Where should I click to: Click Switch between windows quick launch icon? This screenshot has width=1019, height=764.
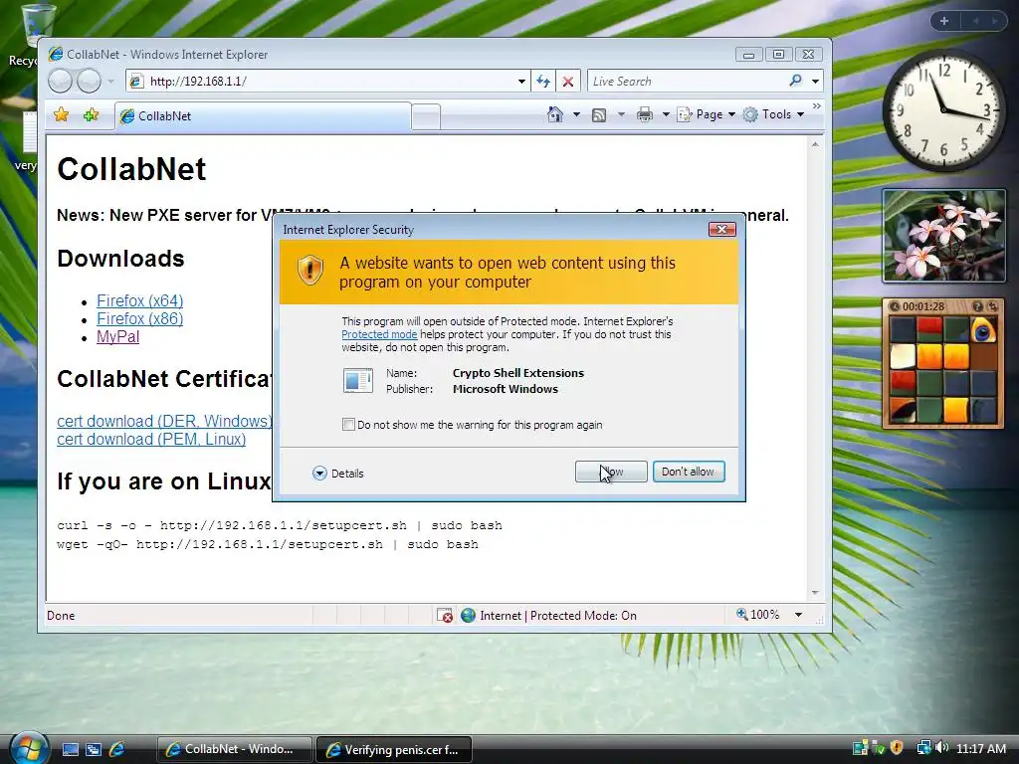(x=94, y=749)
